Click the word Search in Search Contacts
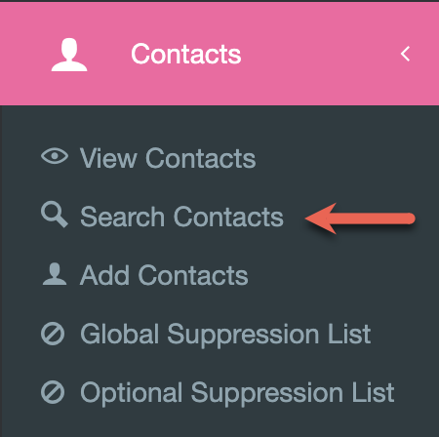439x437 pixels. click(122, 217)
